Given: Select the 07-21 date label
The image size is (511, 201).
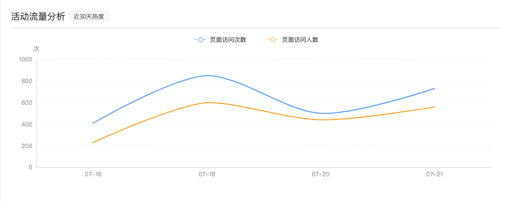Looking at the screenshot, I should click(434, 174).
